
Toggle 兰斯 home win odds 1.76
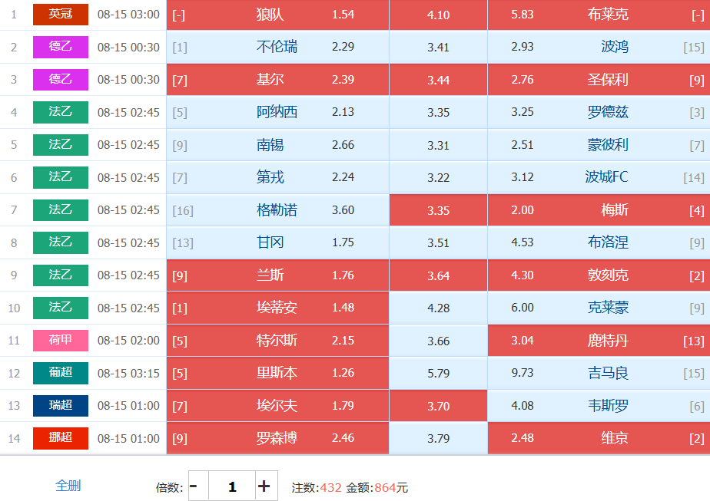(x=277, y=275)
